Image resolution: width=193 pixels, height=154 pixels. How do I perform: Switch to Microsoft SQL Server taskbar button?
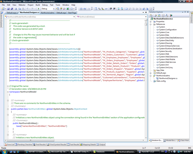[x=58, y=152]
